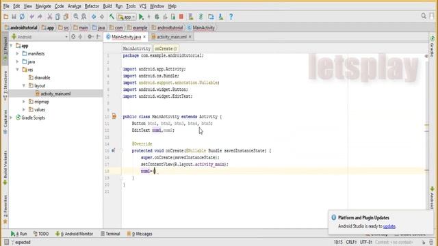Click the Copy toolbar icon
Screen dimensions: 438x246
57,16
